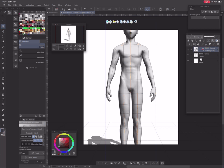Hide the 3D drawing figure layer

(x=188, y=49)
